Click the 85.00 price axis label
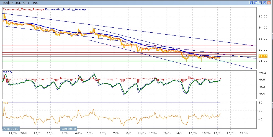Viewport: 273px width, 137px height. click(x=263, y=16)
